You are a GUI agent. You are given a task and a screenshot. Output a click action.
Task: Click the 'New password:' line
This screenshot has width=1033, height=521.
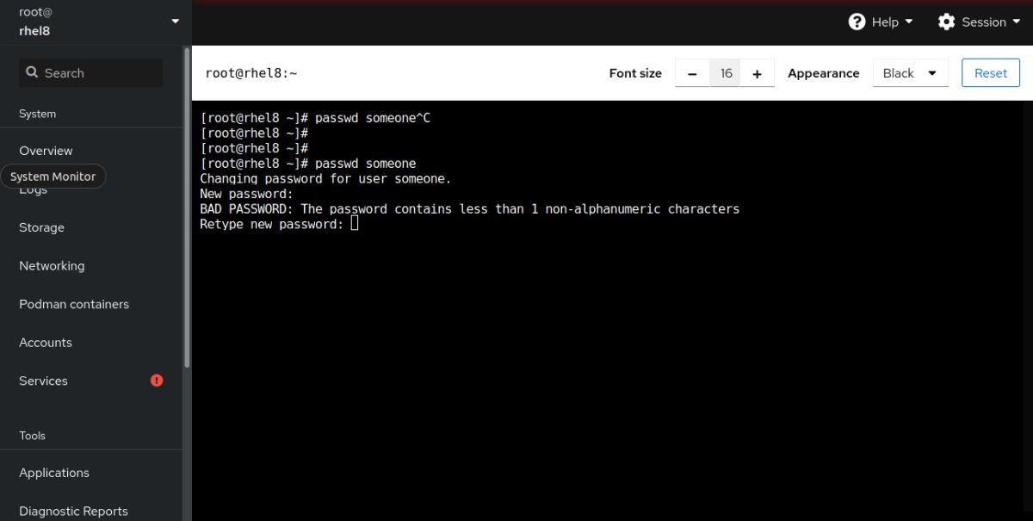click(246, 194)
